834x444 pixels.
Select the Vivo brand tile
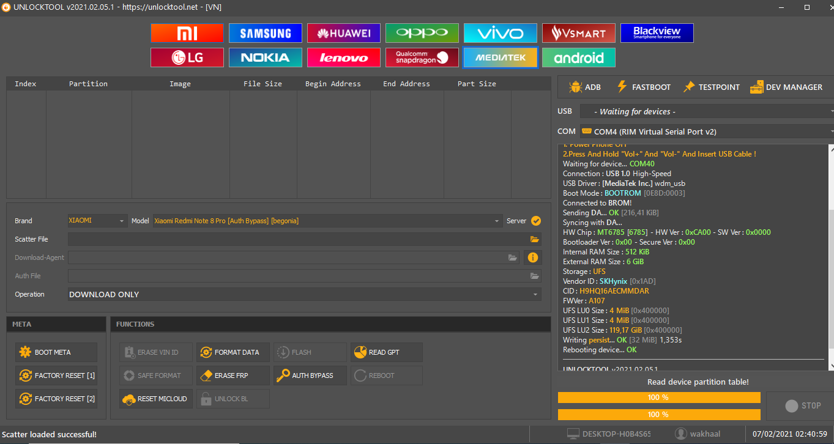coord(501,33)
